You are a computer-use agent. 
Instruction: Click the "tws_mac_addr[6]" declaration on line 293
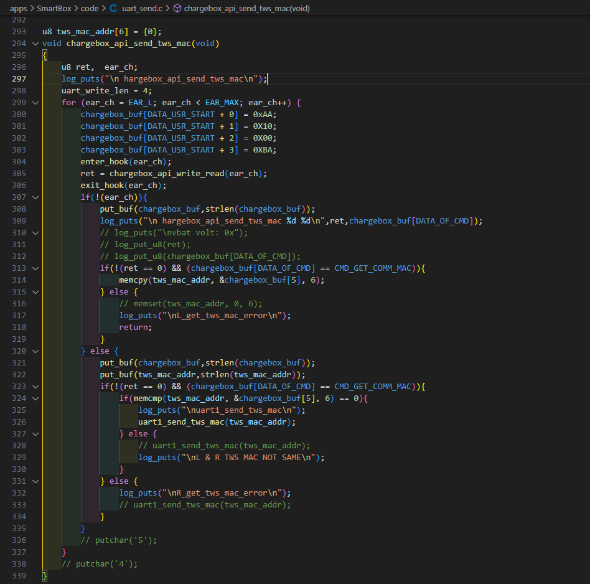(93, 32)
